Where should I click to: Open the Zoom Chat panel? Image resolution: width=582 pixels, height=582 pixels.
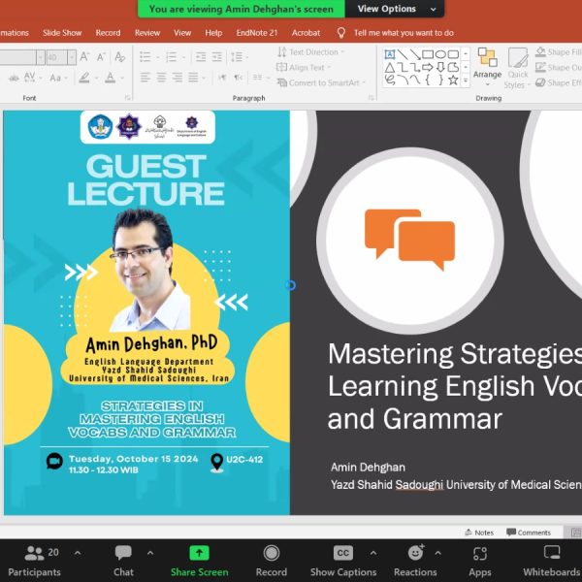click(123, 560)
